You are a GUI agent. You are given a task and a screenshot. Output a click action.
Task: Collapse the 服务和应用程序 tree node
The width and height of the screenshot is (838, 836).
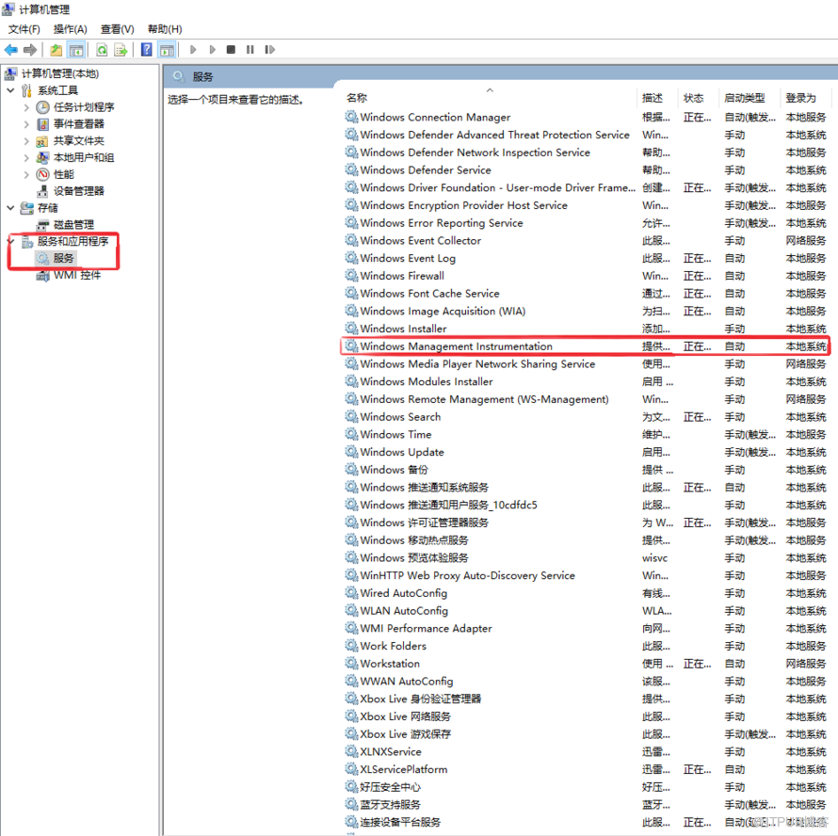[10, 242]
